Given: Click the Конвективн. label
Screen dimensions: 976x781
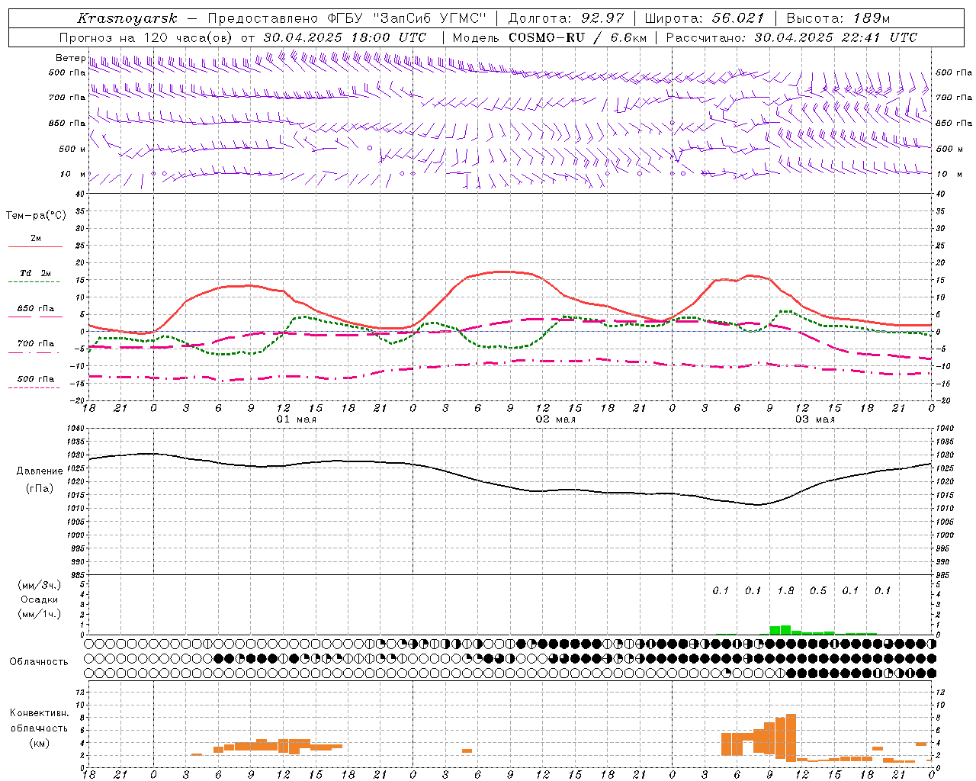Looking at the screenshot, I should click(39, 713).
